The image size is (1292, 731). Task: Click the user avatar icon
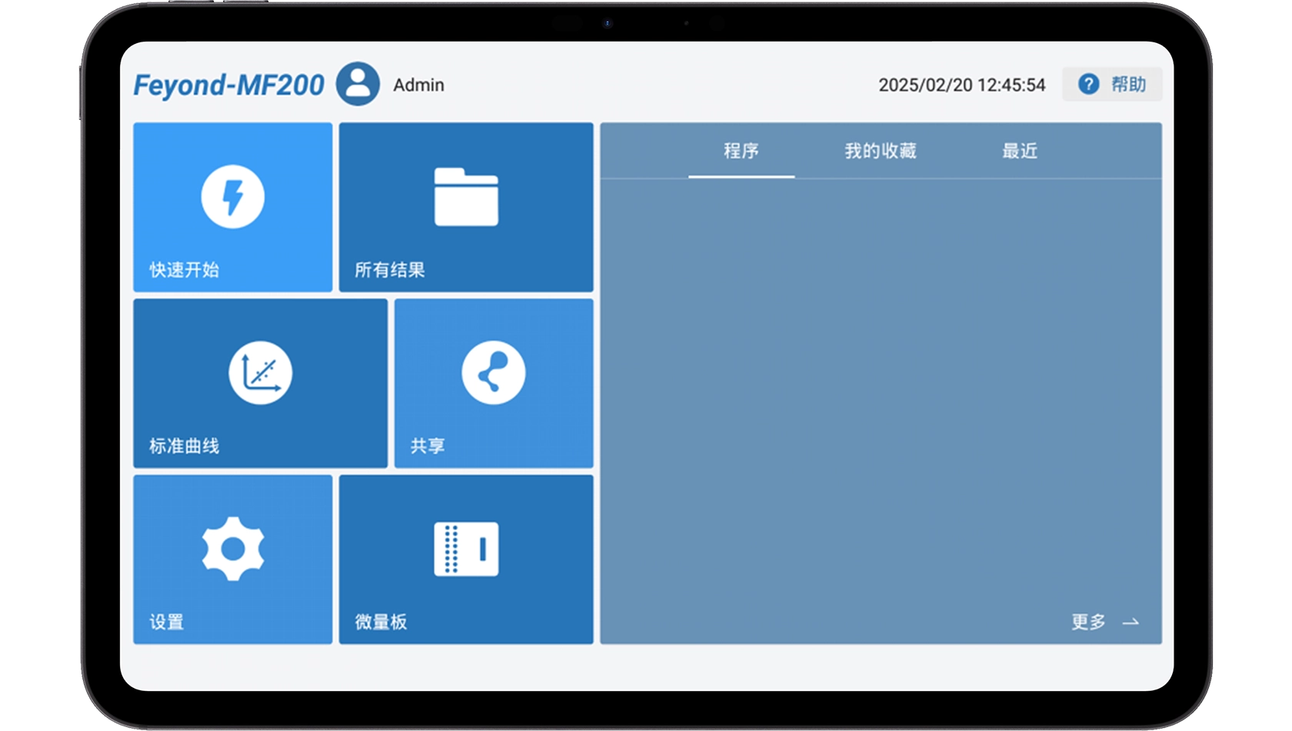(358, 84)
